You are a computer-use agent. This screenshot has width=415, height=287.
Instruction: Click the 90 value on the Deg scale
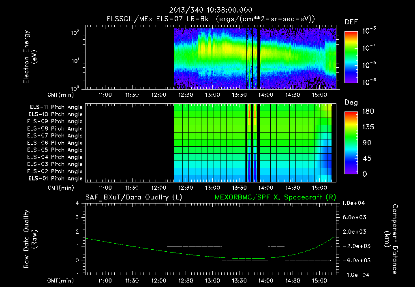point(367,143)
